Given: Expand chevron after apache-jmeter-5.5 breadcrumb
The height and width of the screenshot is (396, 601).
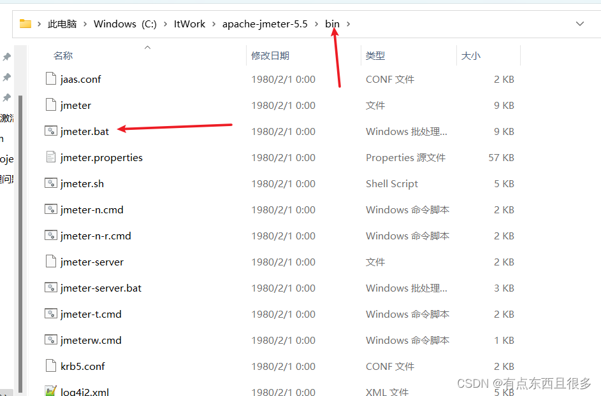Looking at the screenshot, I should click(x=317, y=24).
